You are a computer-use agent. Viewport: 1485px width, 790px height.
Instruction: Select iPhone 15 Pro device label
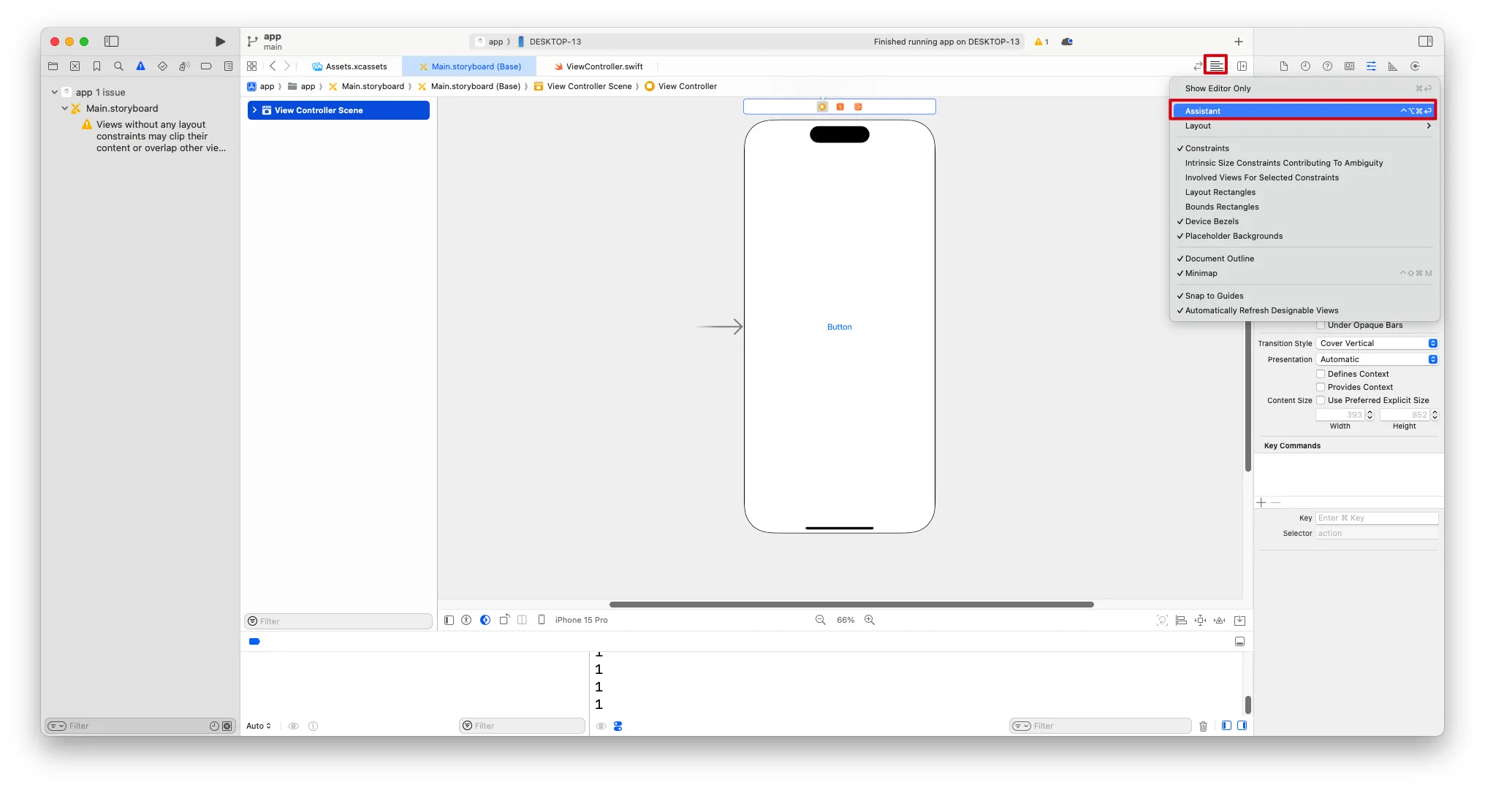coord(581,620)
